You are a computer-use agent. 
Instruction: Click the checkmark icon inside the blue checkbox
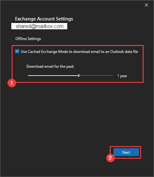pos(17,51)
